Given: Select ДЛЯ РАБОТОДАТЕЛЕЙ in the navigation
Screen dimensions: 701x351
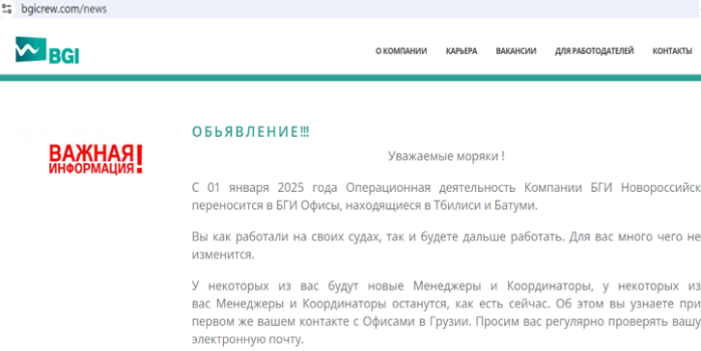Looking at the screenshot, I should 594,51.
